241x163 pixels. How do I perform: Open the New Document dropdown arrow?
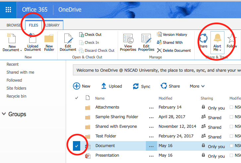21,50
